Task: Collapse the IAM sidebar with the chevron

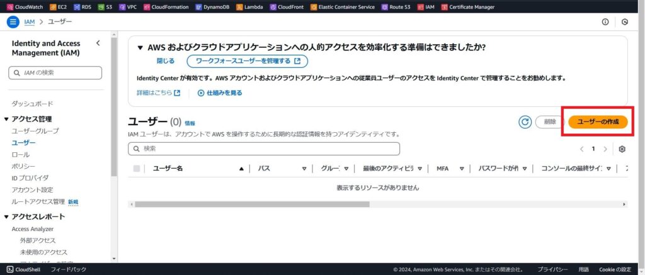Action: [x=98, y=43]
